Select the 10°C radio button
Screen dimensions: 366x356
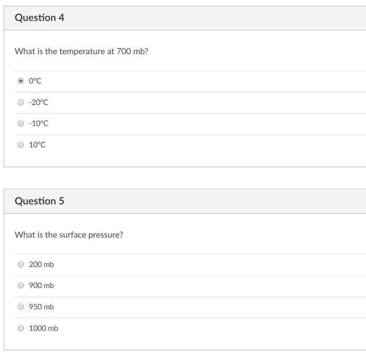point(21,144)
